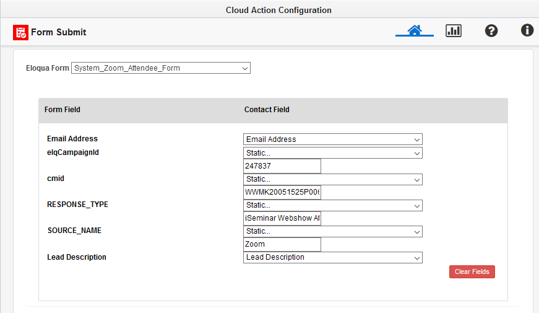
Task: Open the bar chart reports icon
Action: (x=454, y=30)
